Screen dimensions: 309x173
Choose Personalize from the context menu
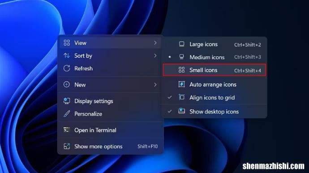coord(110,114)
